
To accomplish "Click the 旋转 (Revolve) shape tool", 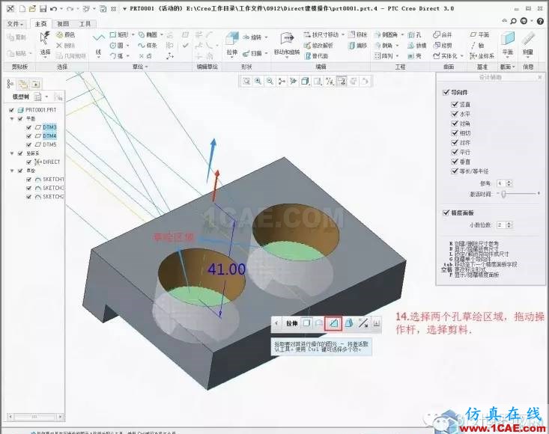I will click(252, 37).
